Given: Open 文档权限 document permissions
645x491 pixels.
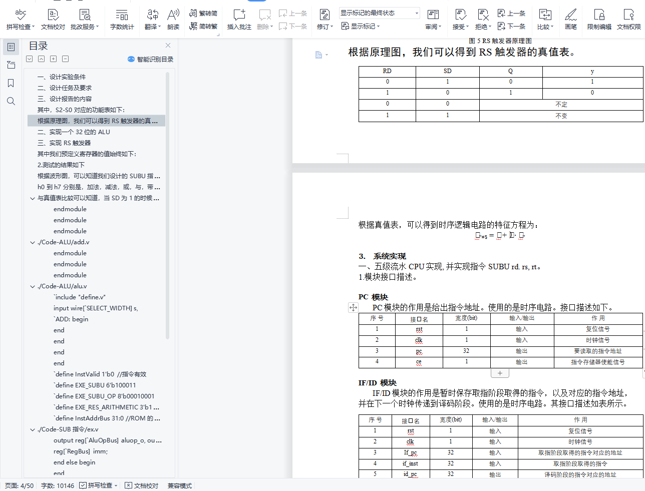Looking at the screenshot, I should (x=629, y=19).
